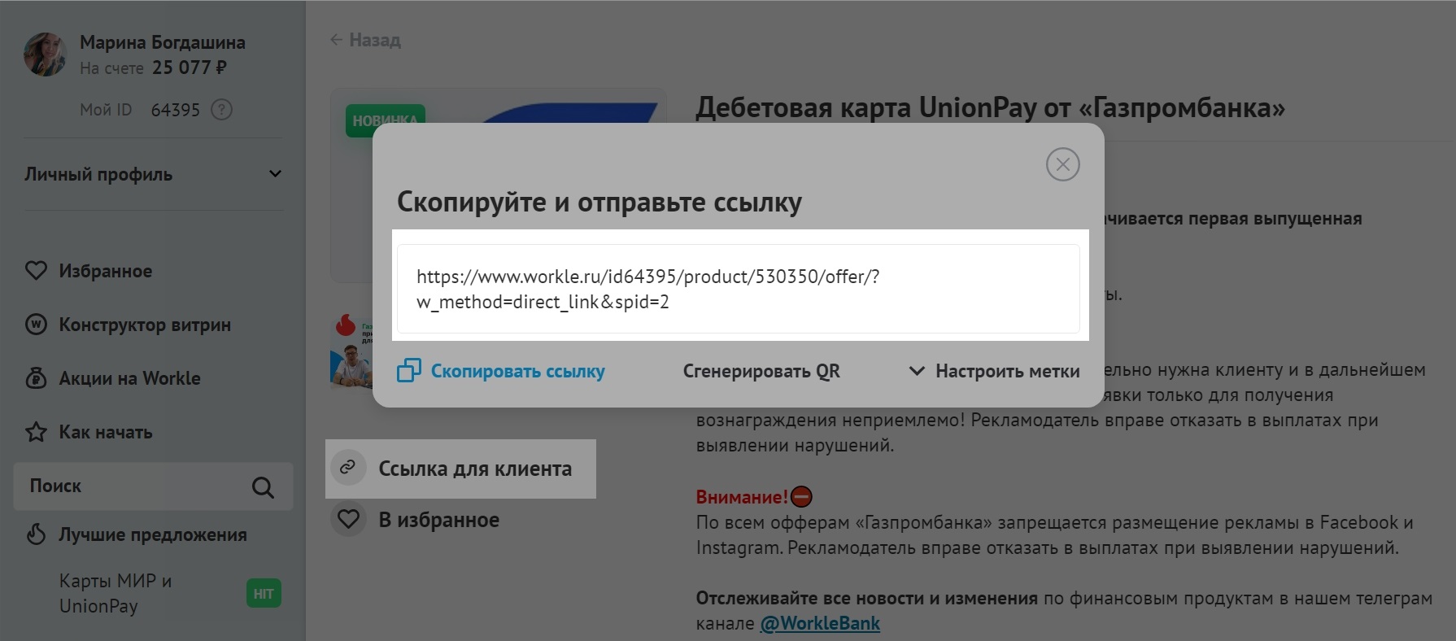Click Как начать star icon

pyautogui.click(x=36, y=431)
